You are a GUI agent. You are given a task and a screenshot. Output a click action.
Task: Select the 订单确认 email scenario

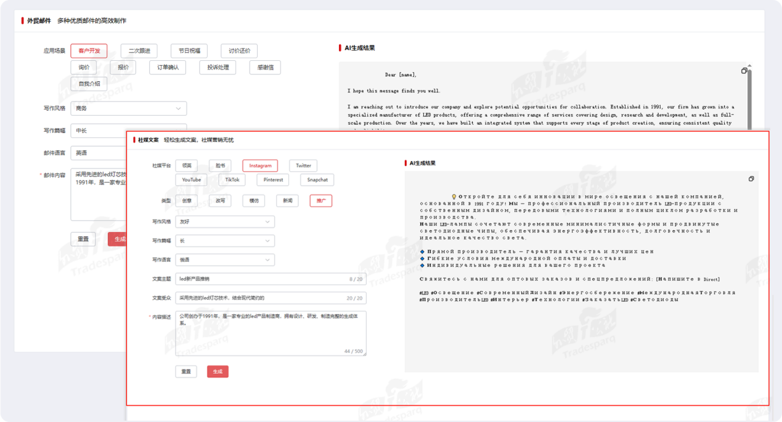tap(168, 67)
